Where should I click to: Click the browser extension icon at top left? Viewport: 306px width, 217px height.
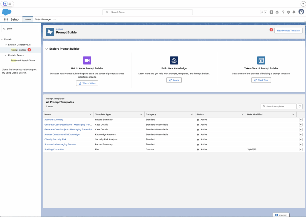coord(5,4)
